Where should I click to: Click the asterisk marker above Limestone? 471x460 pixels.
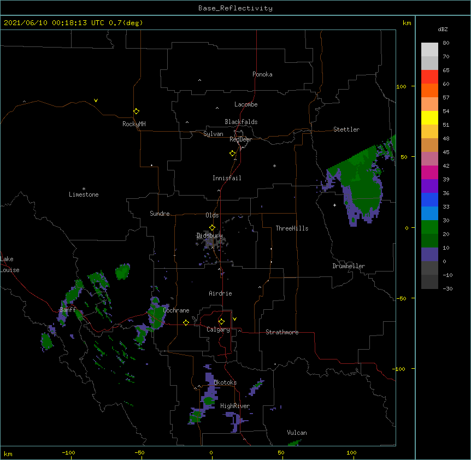tap(84, 189)
